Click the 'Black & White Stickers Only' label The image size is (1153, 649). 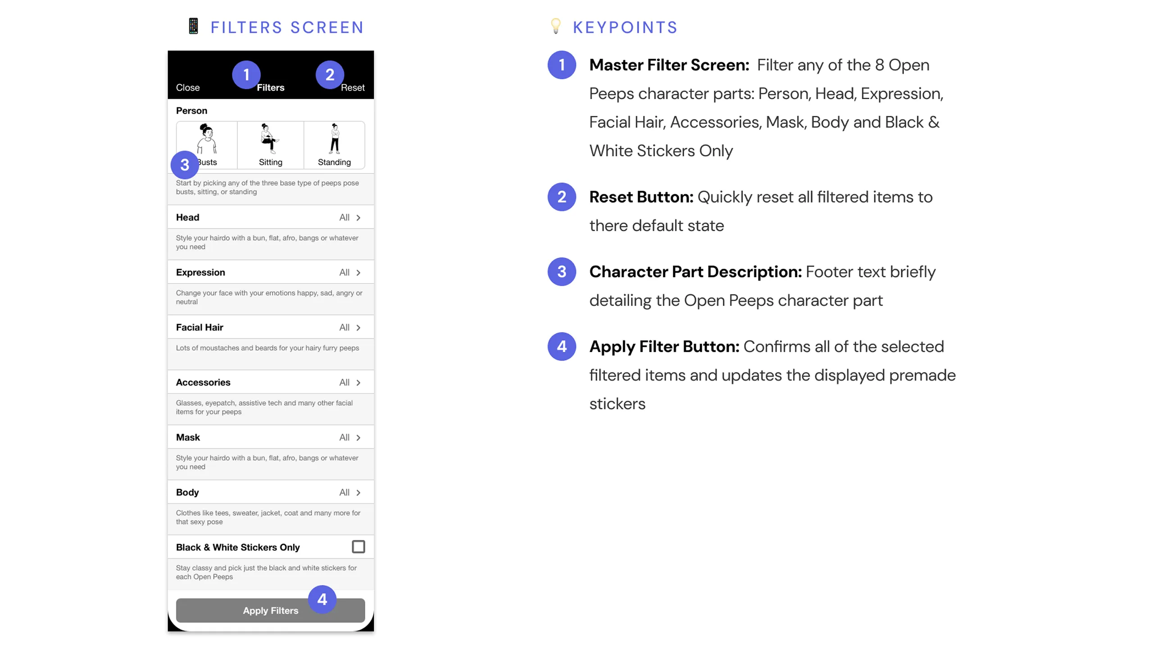[238, 547]
